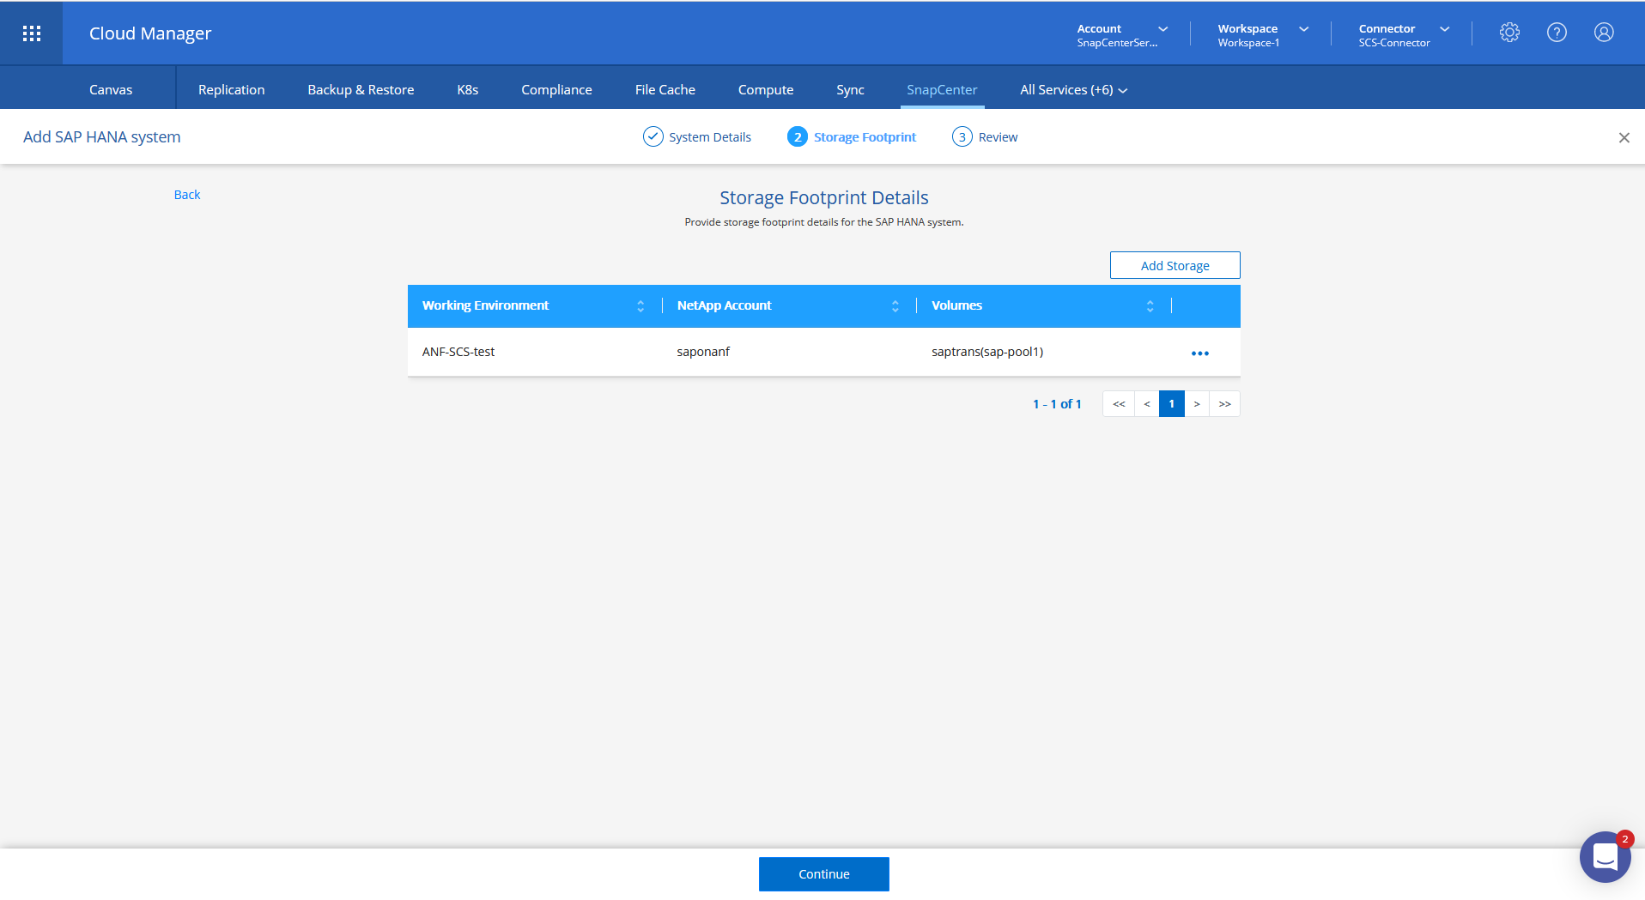Switch to the Canvas tab
1645x900 pixels.
click(111, 90)
